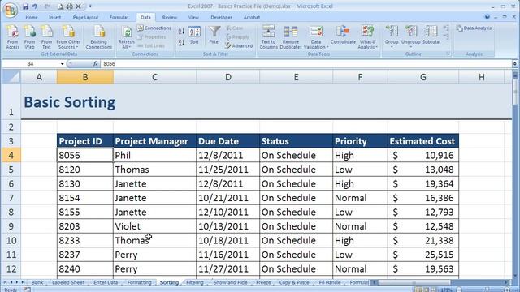
Task: Select the cell with Violet
Action: [x=154, y=226]
